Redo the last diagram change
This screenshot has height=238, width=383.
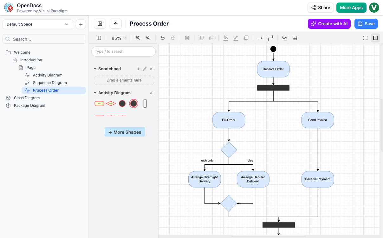point(173,38)
